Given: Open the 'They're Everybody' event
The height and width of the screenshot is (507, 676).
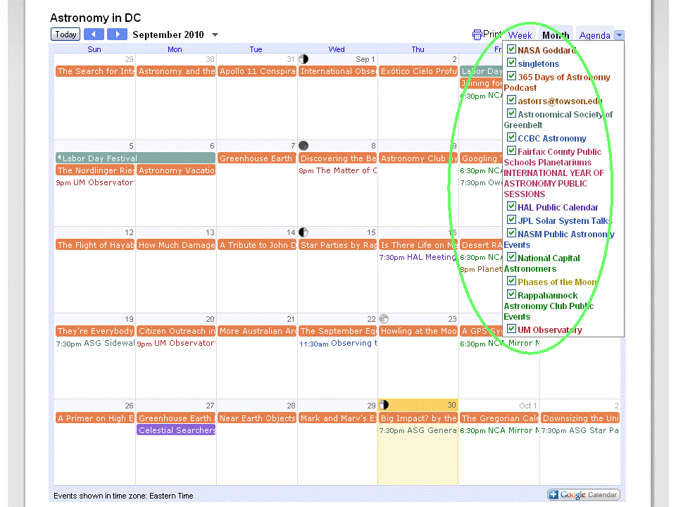Looking at the screenshot, I should pos(95,331).
